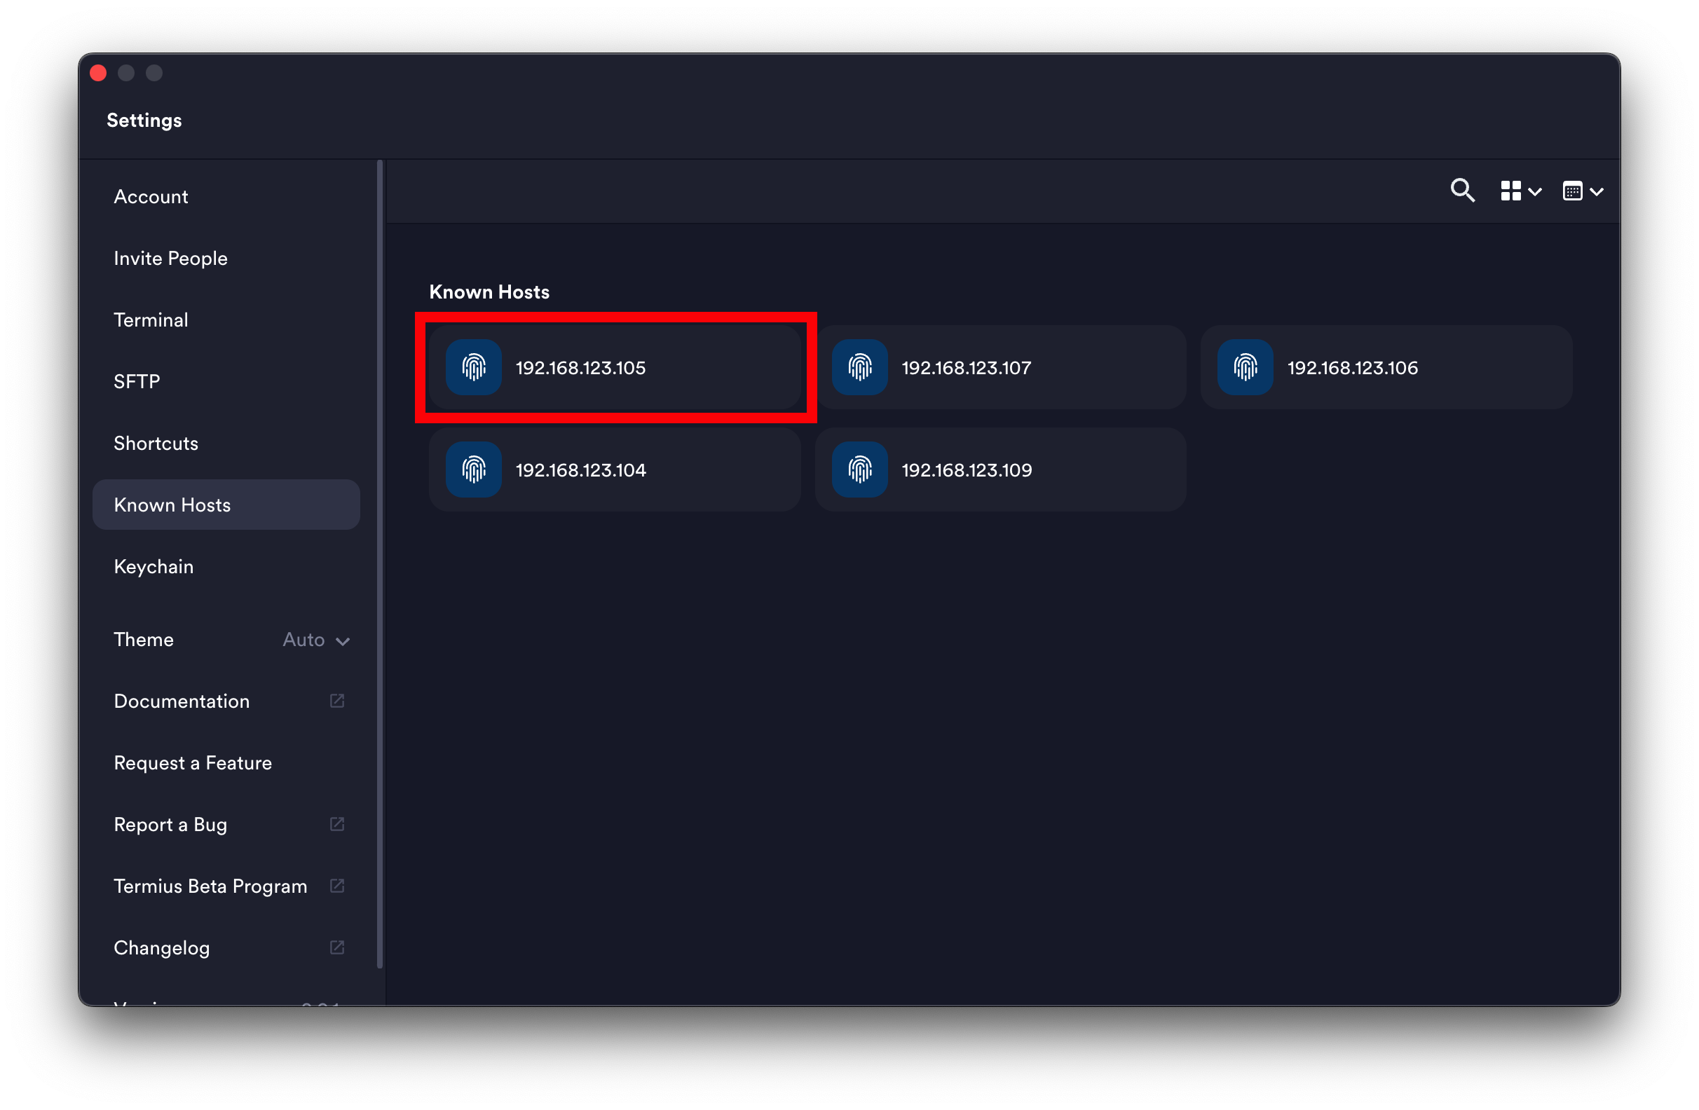Select the 192.168.123.109 host card text
The image size is (1699, 1110).
[967, 470]
